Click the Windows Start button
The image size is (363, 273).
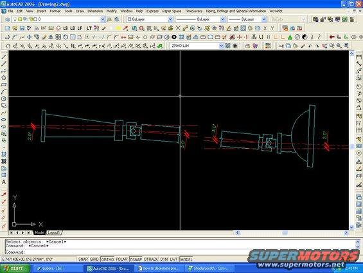tap(15, 268)
